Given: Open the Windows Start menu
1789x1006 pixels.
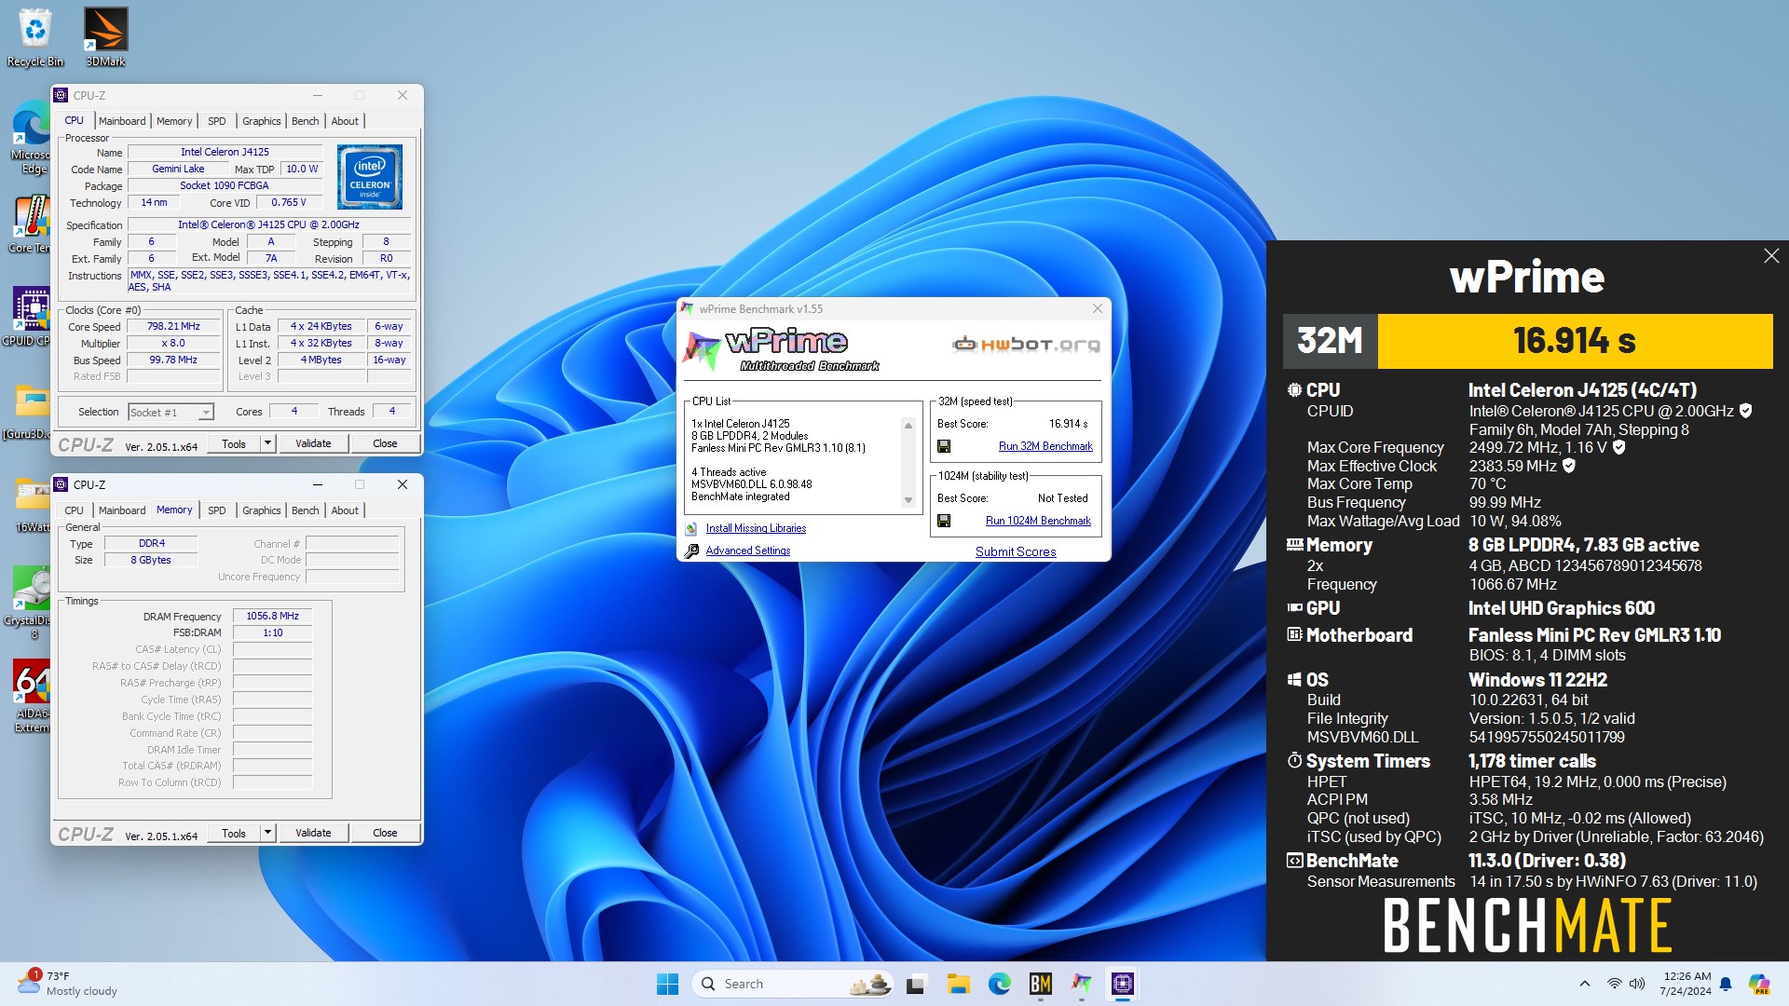Looking at the screenshot, I should tap(668, 984).
